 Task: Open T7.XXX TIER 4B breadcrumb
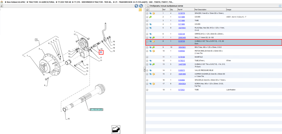click(x=64, y=2)
